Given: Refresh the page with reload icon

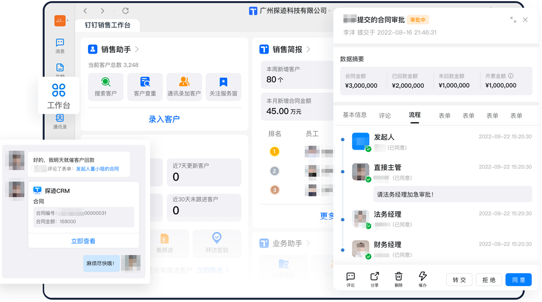Looking at the screenshot, I should click(x=126, y=10).
